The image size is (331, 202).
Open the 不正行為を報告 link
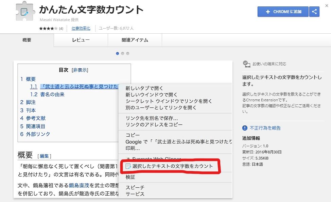265,128
